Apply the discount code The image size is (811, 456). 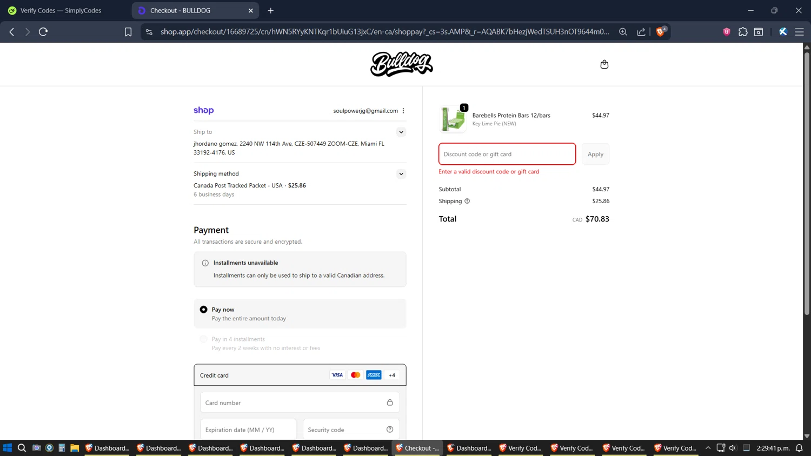point(595,154)
